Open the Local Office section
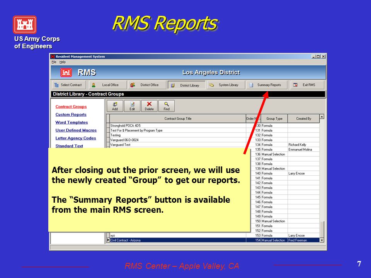This screenshot has height=278, width=371. tap(108, 85)
